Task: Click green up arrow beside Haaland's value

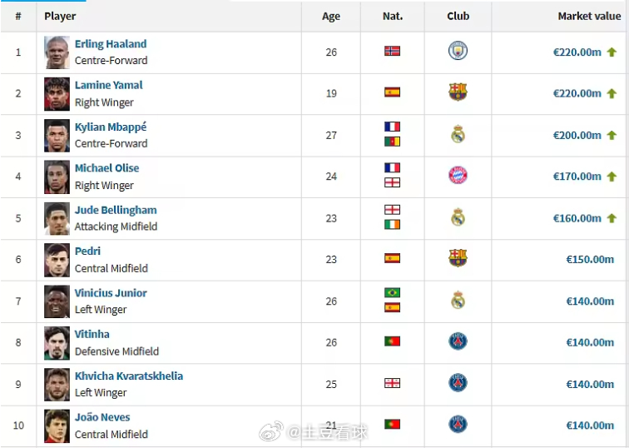Action: [612, 52]
